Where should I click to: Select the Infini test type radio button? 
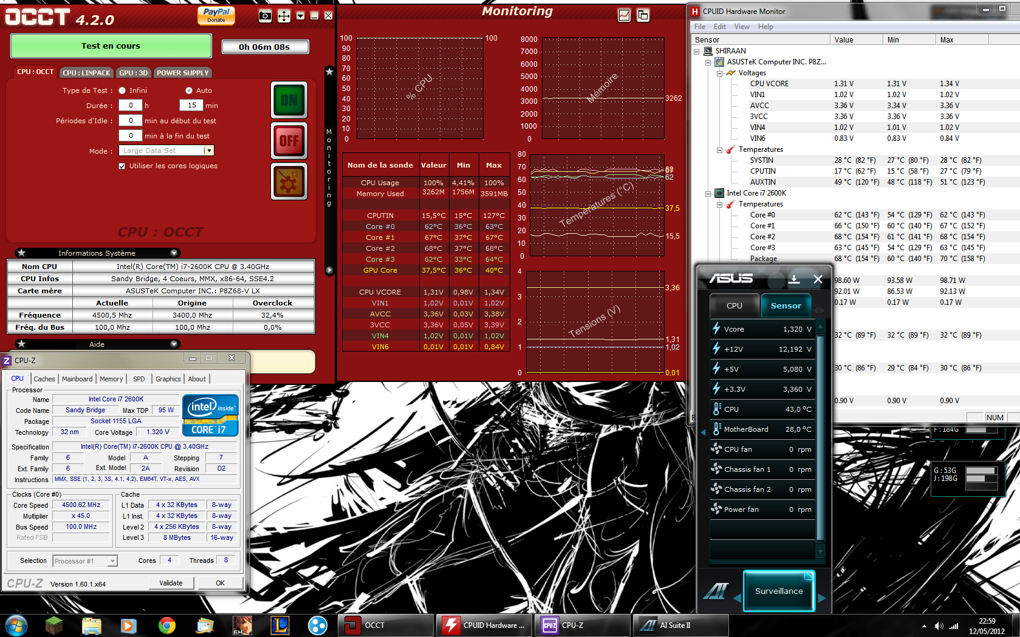click(x=122, y=90)
